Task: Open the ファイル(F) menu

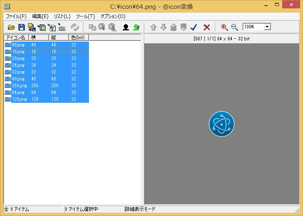Action: tap(16, 16)
